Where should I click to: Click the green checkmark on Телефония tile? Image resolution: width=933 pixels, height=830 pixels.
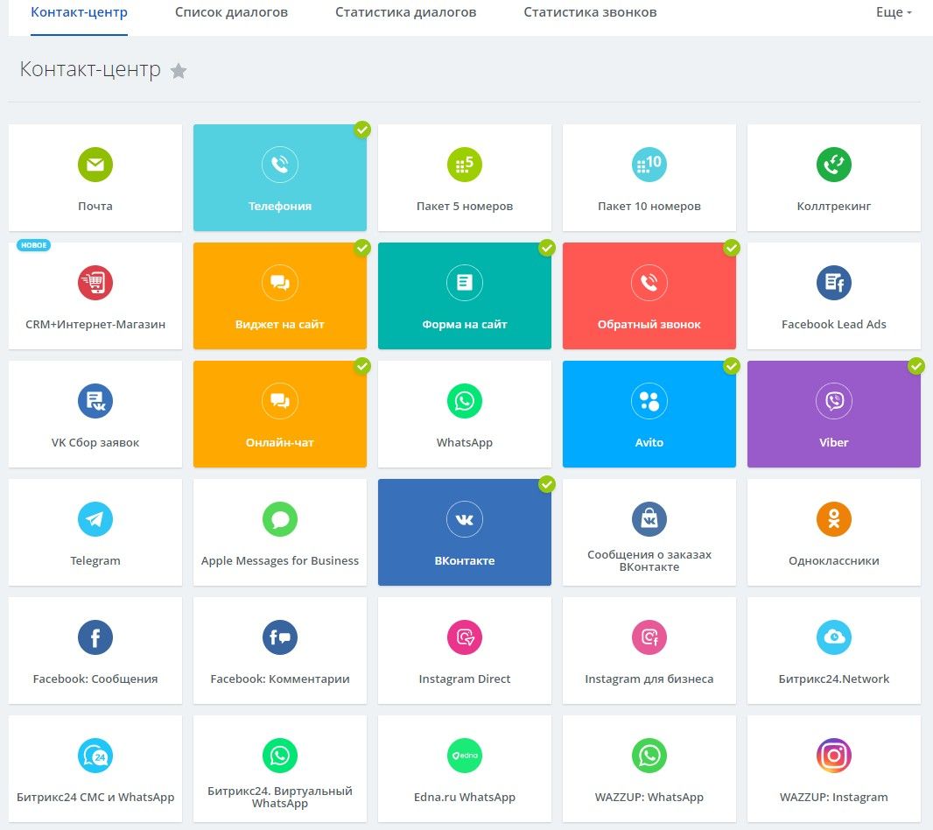pyautogui.click(x=362, y=130)
